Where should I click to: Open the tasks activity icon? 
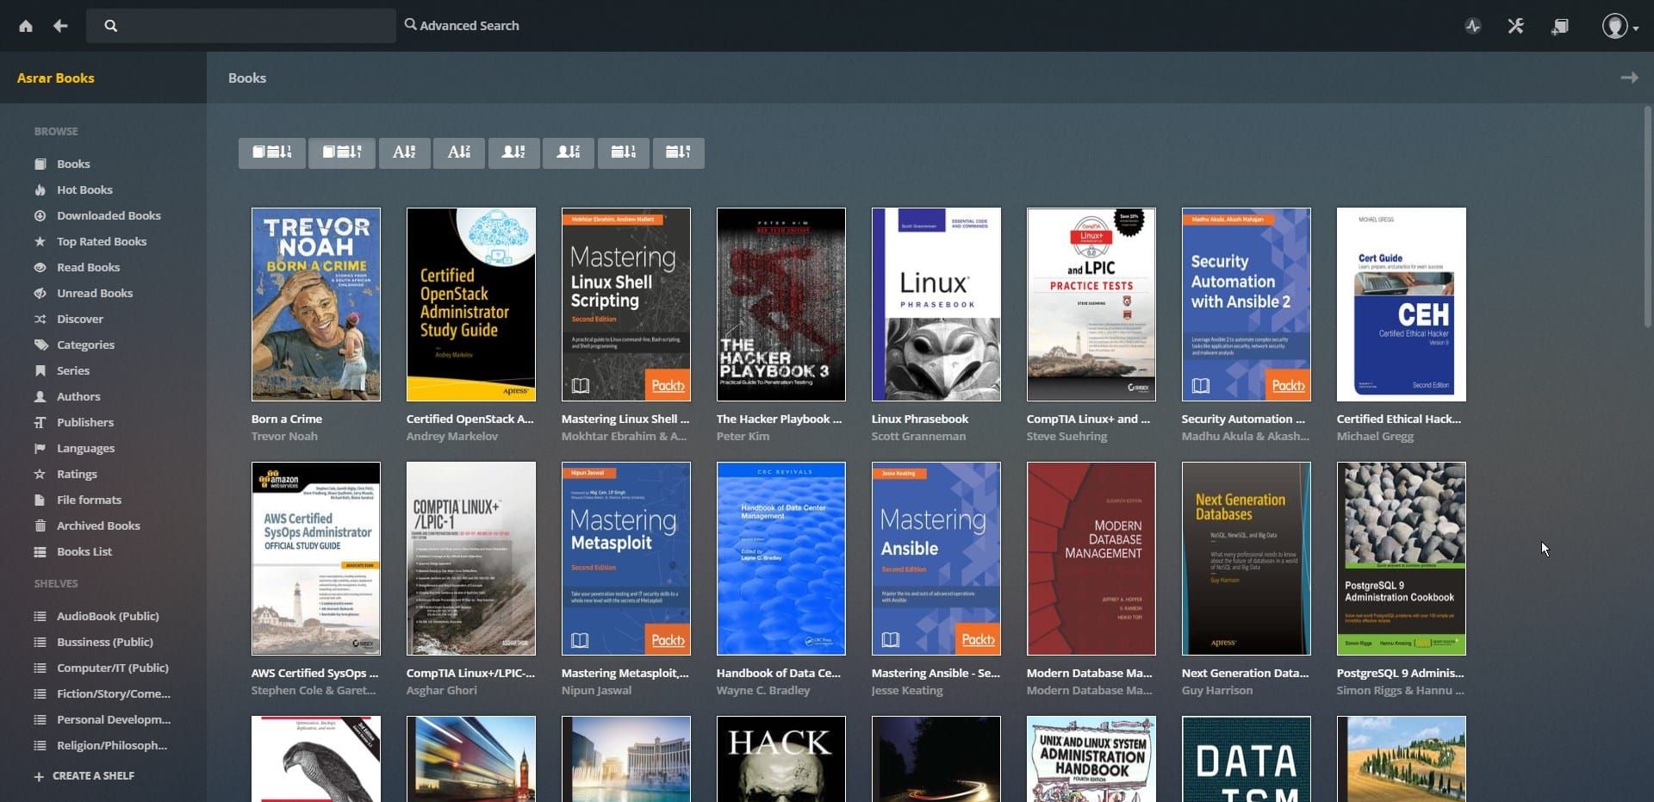[1473, 26]
